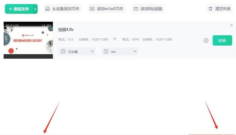Expand the arrow beside 添加文件
The height and width of the screenshot is (135, 236).
pyautogui.click(x=35, y=9)
